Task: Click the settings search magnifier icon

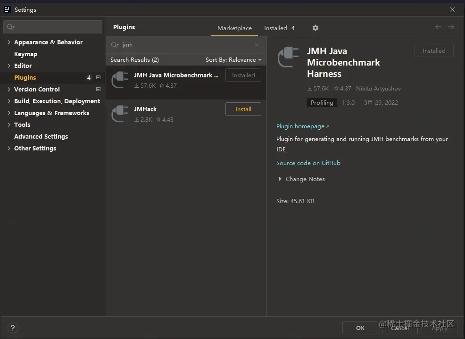Action: click(11, 27)
